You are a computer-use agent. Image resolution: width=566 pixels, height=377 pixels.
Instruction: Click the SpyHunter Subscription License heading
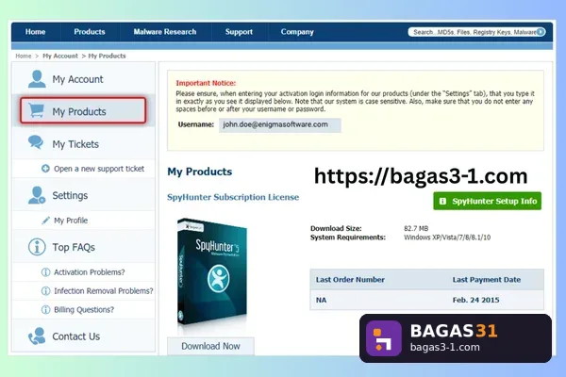[233, 197]
